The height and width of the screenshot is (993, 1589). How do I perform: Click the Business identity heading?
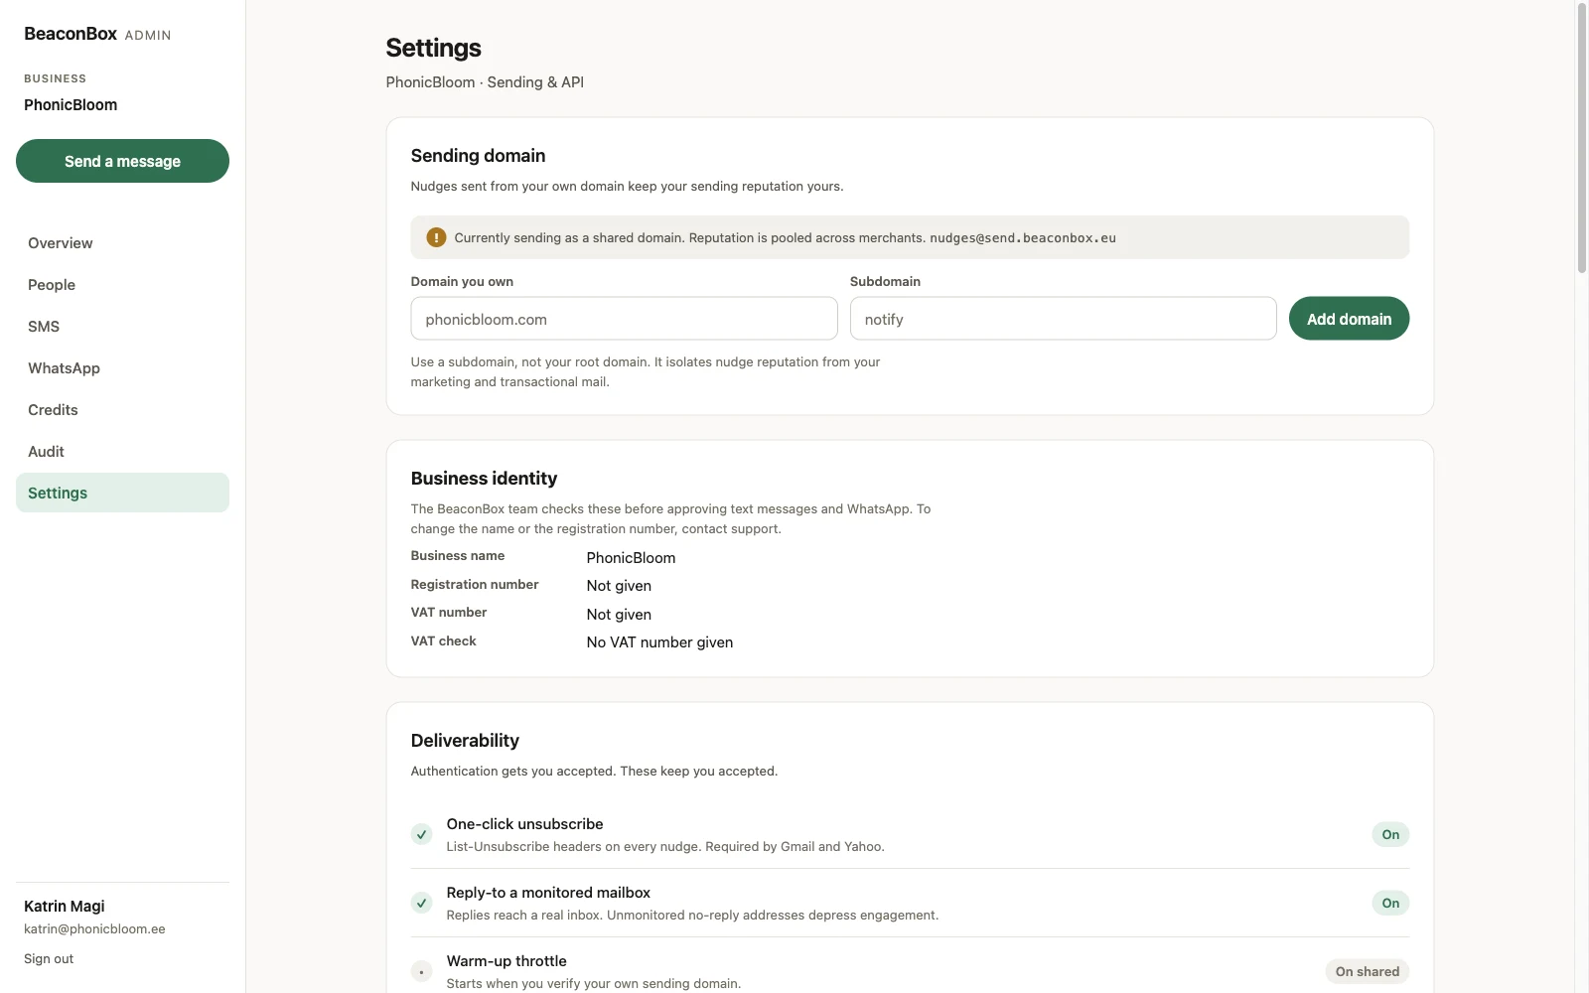tap(484, 479)
